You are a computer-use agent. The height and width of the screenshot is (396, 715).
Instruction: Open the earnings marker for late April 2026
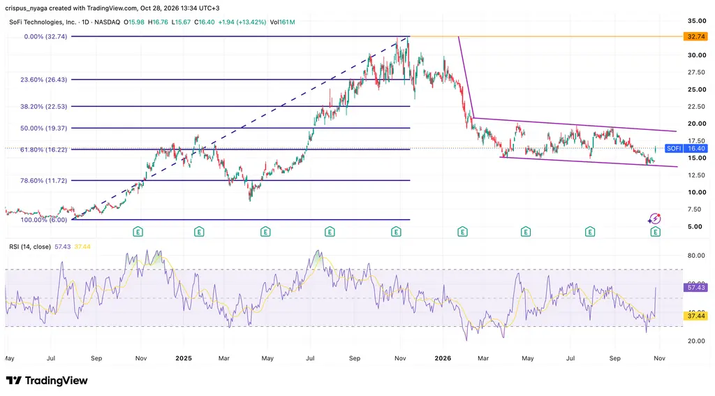(526, 232)
